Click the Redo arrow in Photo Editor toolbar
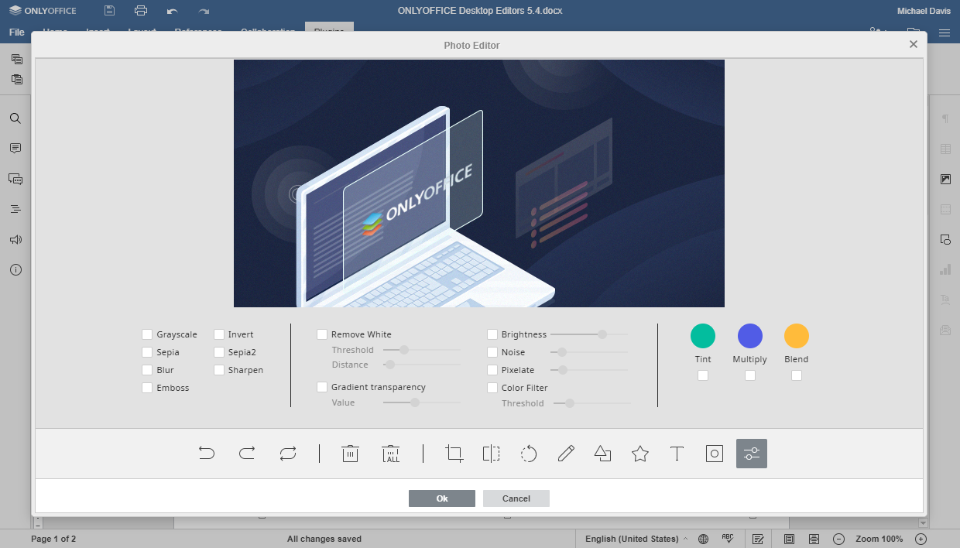The width and height of the screenshot is (960, 548). pos(247,454)
